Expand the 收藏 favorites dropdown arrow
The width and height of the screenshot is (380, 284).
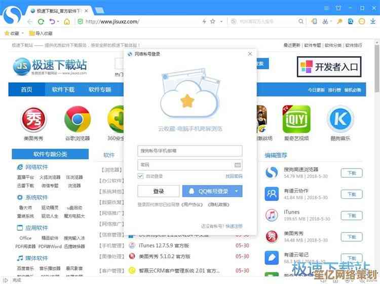(23, 33)
